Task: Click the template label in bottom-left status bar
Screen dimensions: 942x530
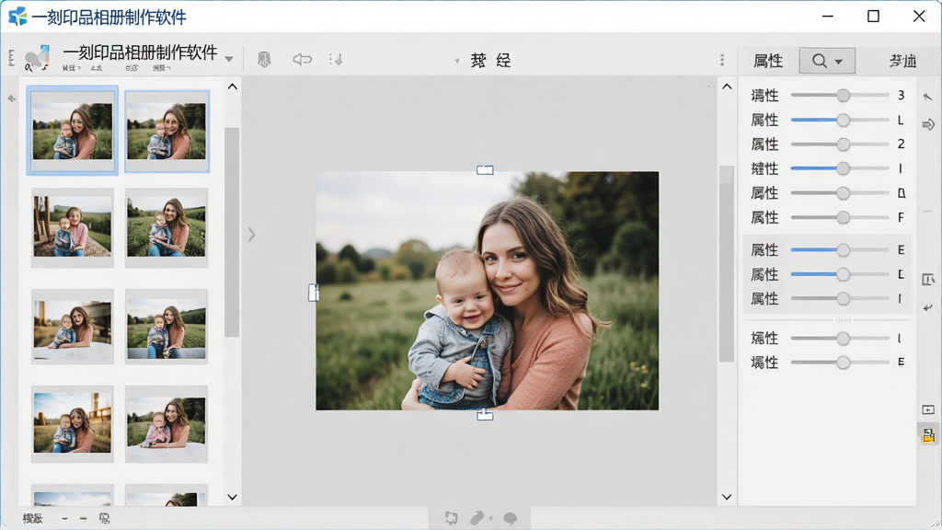Action: (x=32, y=518)
